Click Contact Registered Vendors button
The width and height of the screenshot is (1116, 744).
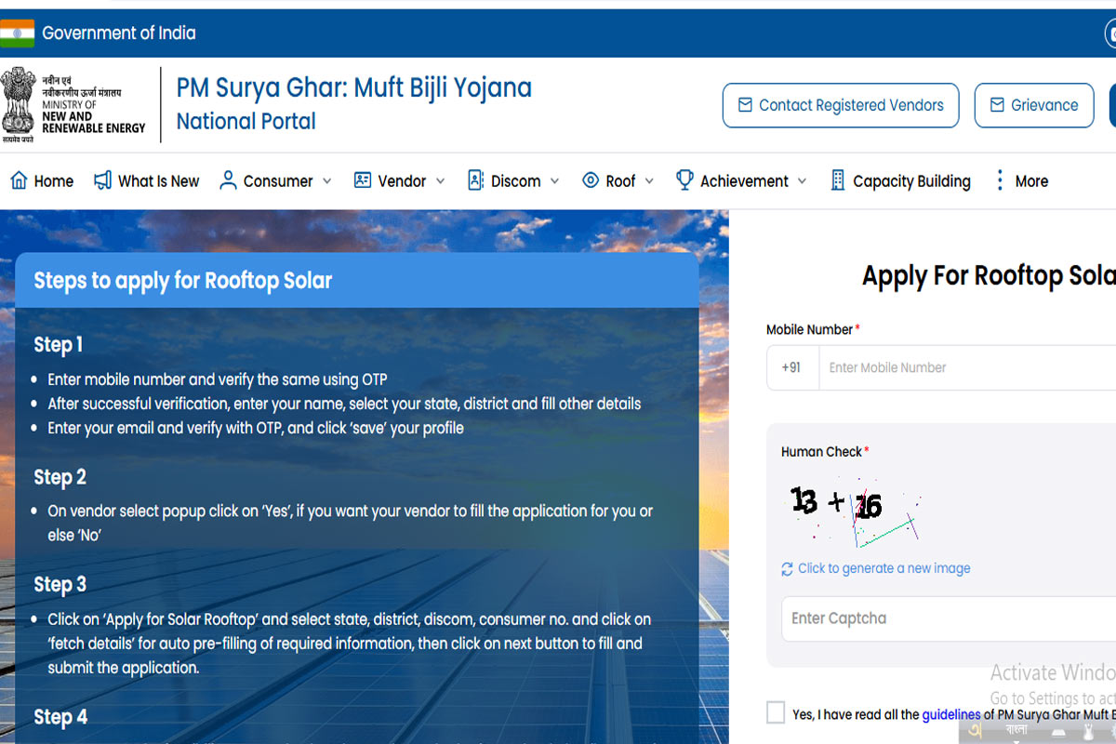[841, 105]
